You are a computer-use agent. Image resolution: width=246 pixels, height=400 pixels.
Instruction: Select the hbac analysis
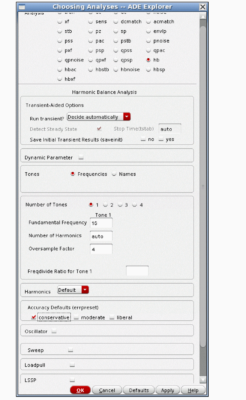pos(60,69)
